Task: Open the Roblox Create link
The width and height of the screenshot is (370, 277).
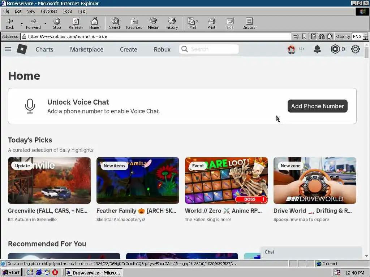Action: (x=128, y=49)
